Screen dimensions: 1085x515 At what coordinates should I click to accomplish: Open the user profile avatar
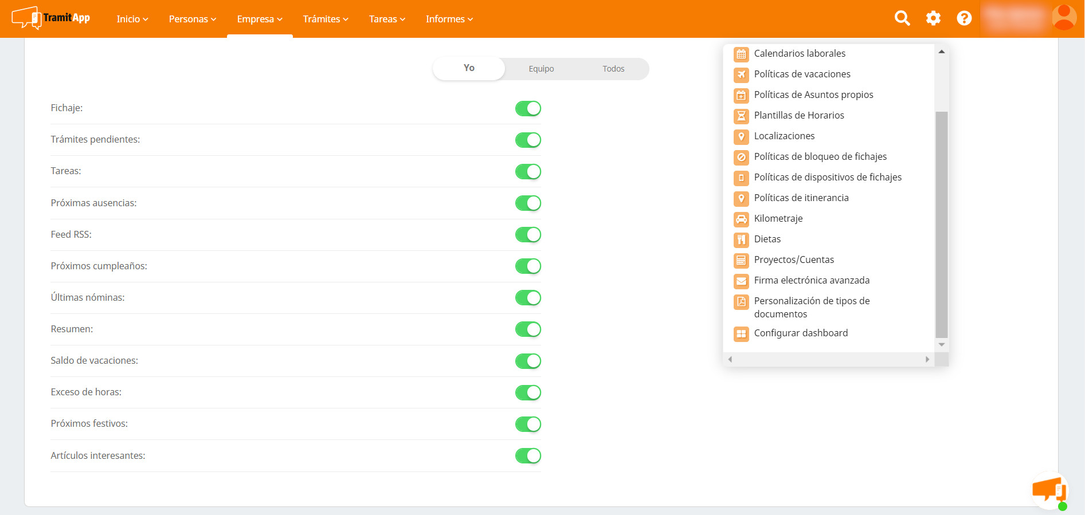(x=1064, y=18)
